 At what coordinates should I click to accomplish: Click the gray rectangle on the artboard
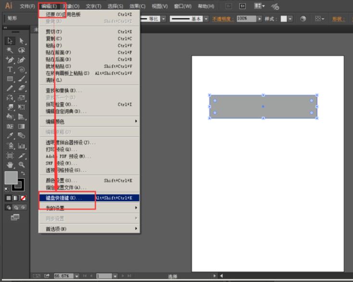pyautogui.click(x=263, y=106)
